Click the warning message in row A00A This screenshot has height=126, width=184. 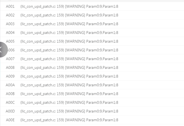(69, 85)
